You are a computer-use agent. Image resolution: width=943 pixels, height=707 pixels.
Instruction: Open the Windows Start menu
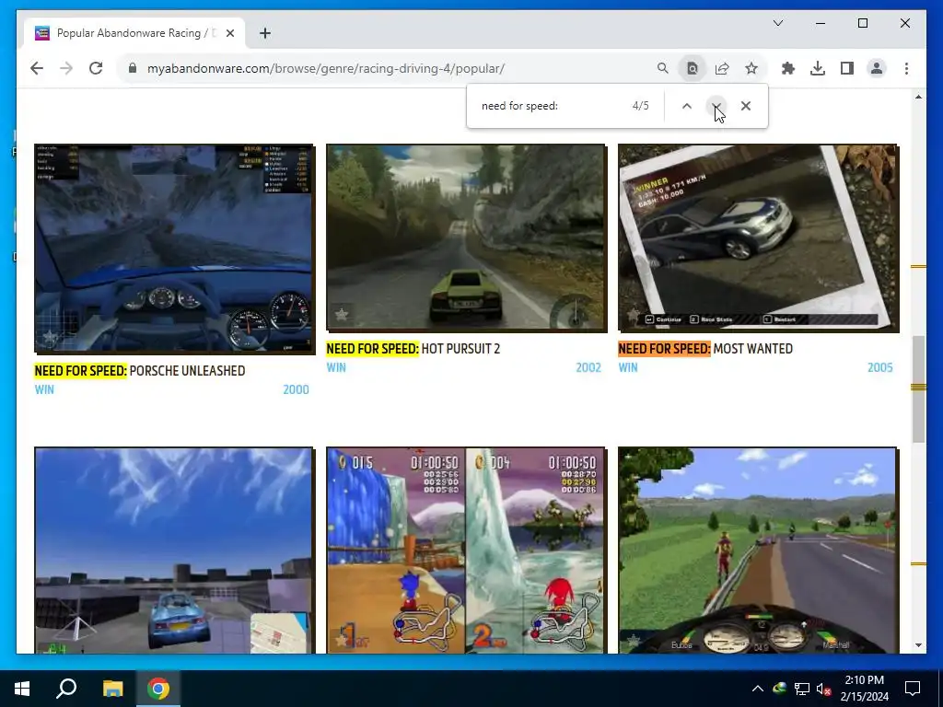(x=22, y=689)
